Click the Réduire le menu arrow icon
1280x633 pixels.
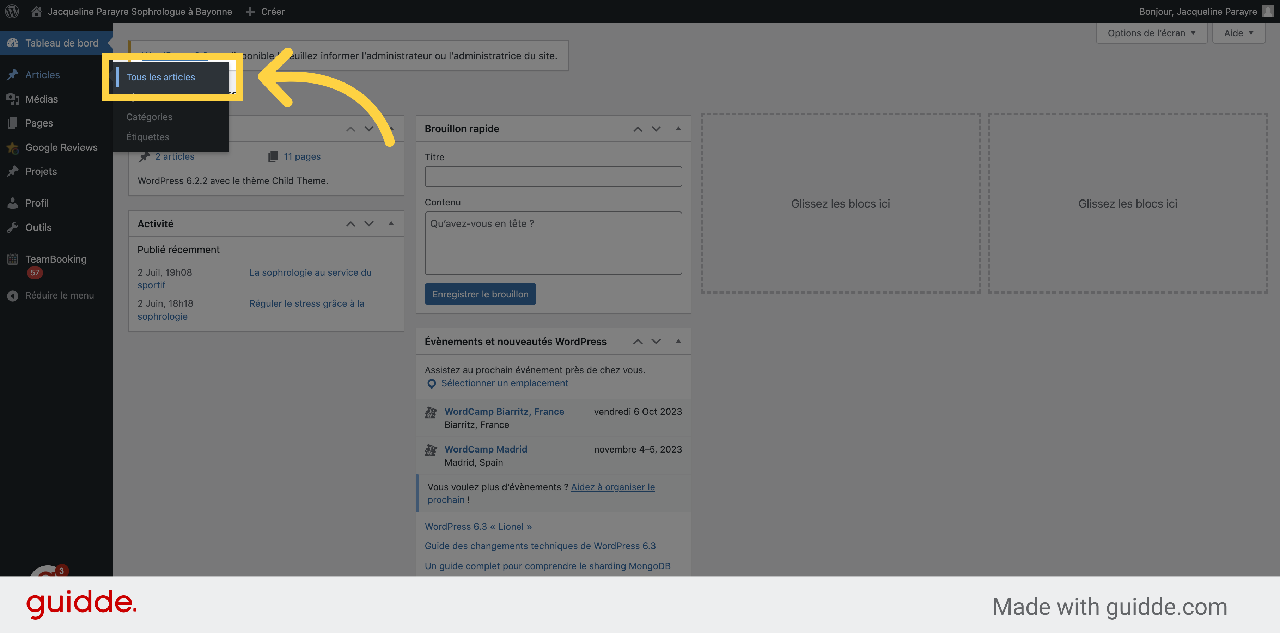(13, 295)
